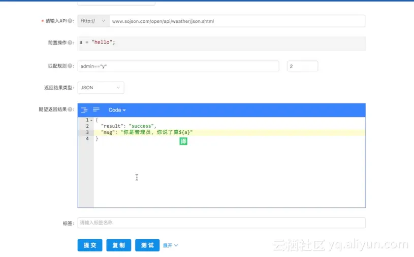
Task: Expand more options with 展开 link
Action: pyautogui.click(x=170, y=245)
